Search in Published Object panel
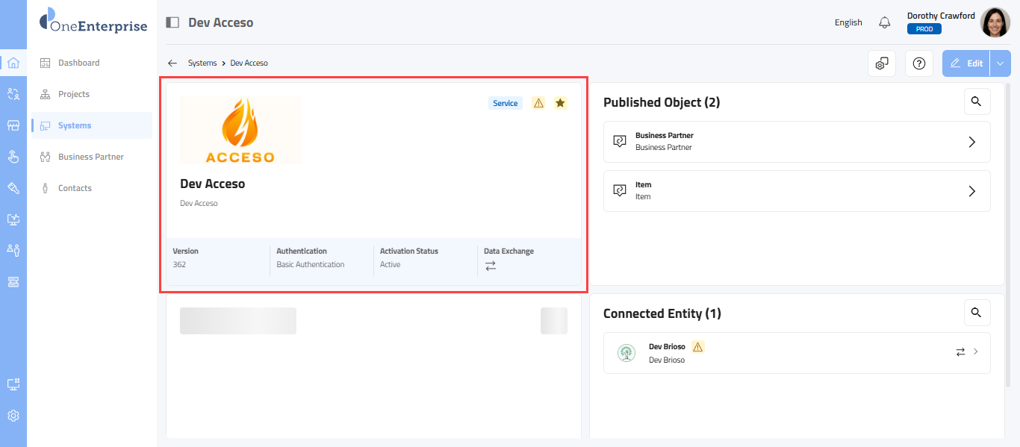 [977, 101]
